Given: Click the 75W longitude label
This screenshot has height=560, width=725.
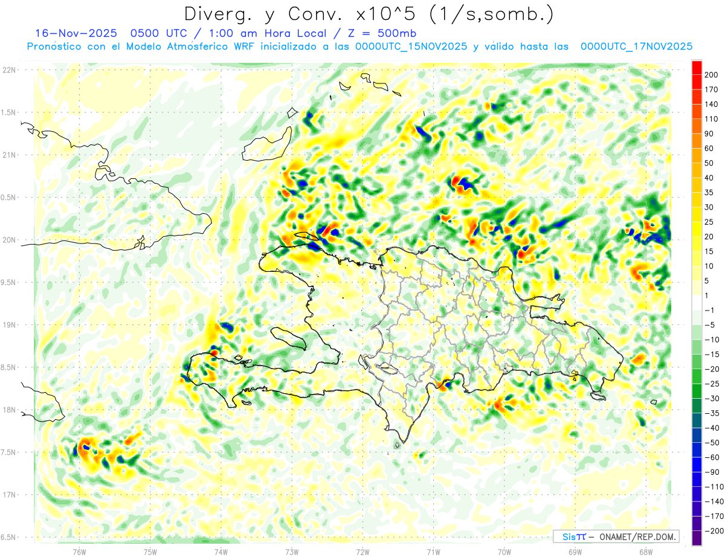Looking at the screenshot, I should click(150, 552).
